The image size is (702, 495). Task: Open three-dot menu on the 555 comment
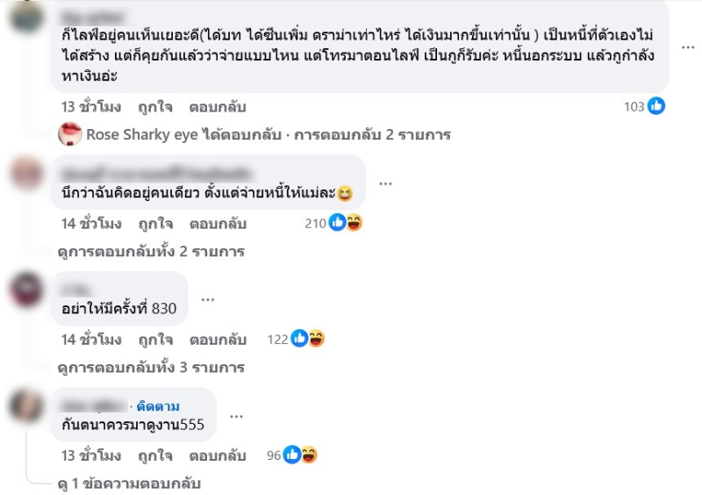234,415
